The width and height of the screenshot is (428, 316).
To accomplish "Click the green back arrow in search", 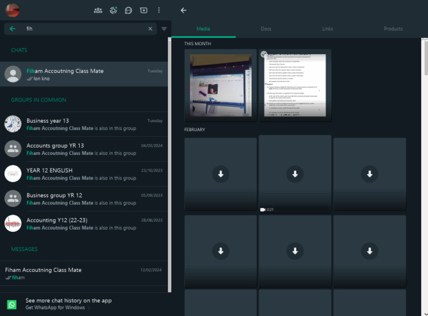I will [x=12, y=28].
